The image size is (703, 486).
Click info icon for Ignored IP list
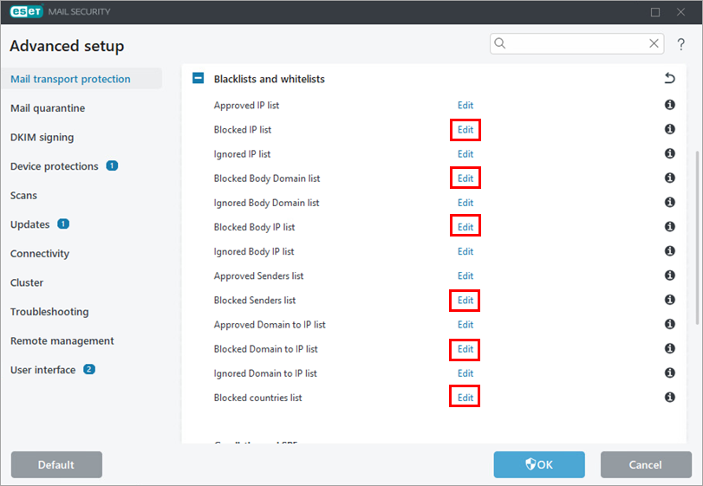point(669,153)
